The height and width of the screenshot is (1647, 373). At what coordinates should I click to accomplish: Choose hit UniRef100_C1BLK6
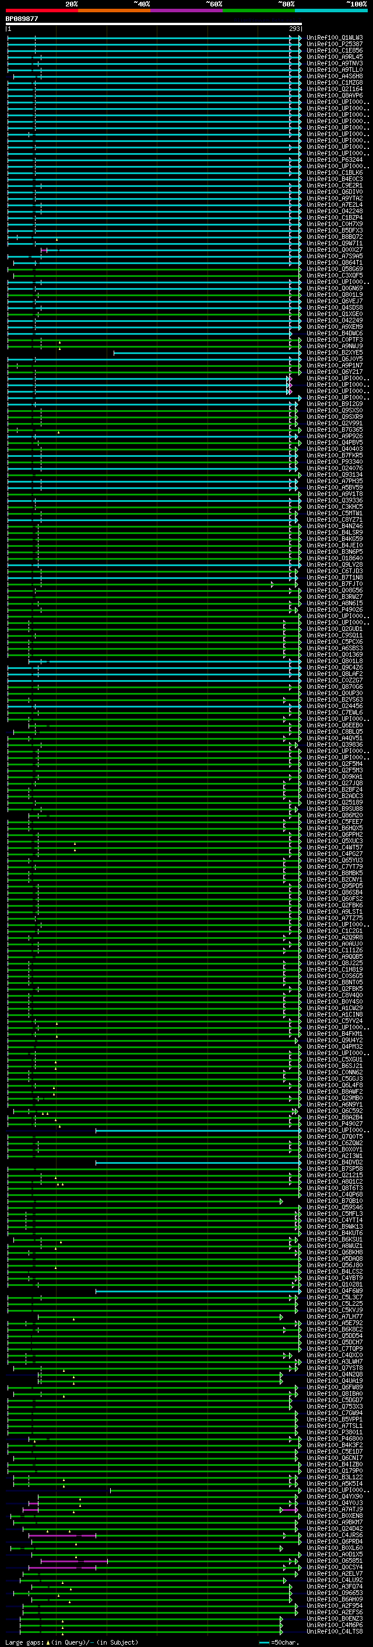click(335, 172)
